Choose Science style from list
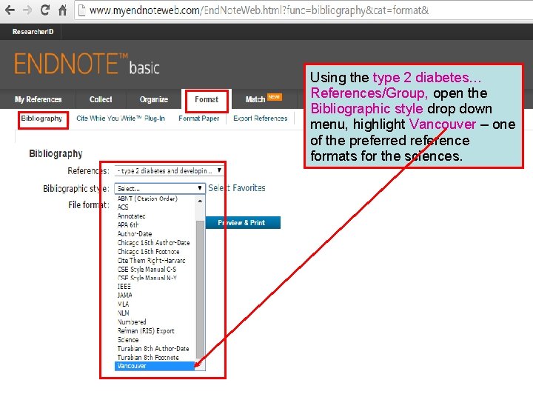 coord(155,339)
